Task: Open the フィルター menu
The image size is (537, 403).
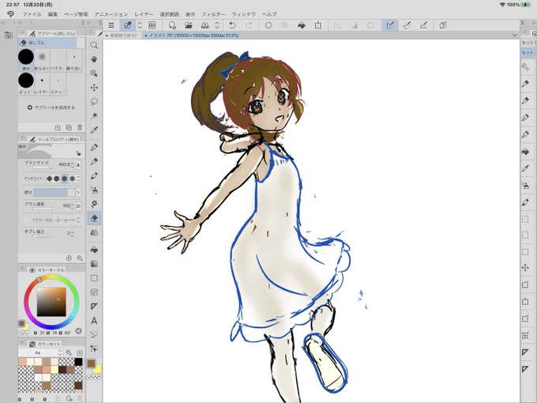Action: (213, 14)
